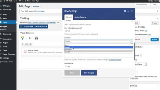Open the Preview page link
Image resolution: width=160 pixels, height=90 pixels.
40,11
